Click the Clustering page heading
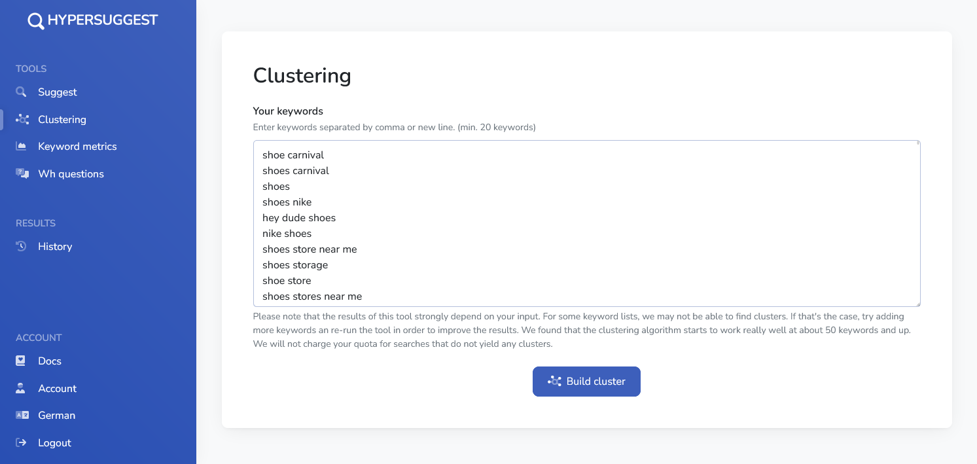The height and width of the screenshot is (464, 977). click(302, 76)
